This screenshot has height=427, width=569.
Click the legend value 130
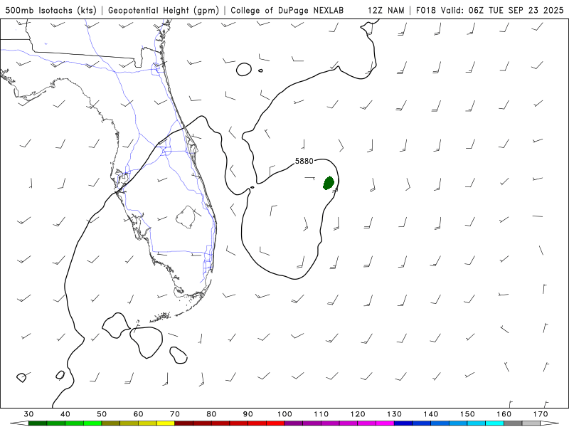point(394,414)
